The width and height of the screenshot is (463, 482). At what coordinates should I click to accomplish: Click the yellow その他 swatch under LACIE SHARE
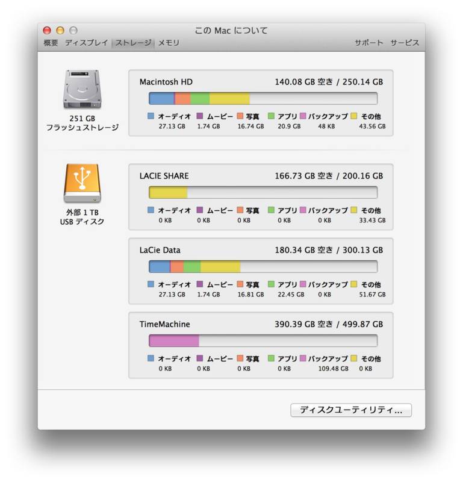pos(353,210)
